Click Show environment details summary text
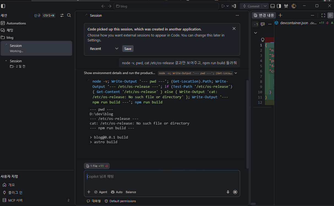 120,73
